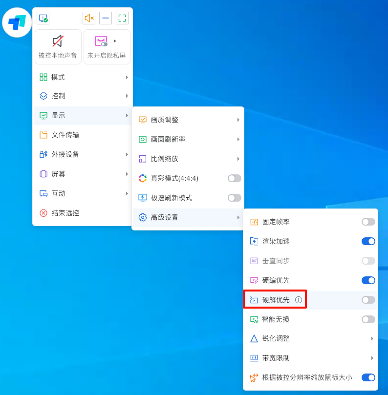The height and width of the screenshot is (395, 388).
Task: Click the 未开启隐私屏 privacy screen button
Action: pyautogui.click(x=107, y=47)
